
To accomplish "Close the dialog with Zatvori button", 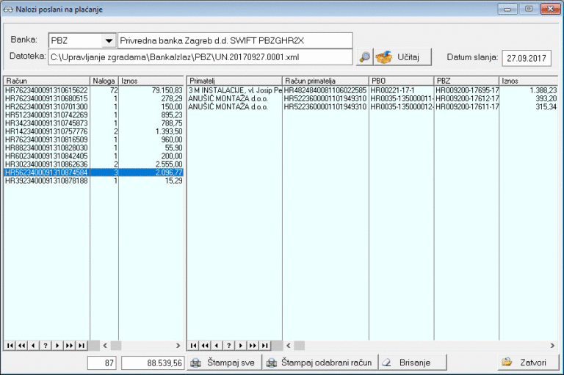I will [526, 363].
